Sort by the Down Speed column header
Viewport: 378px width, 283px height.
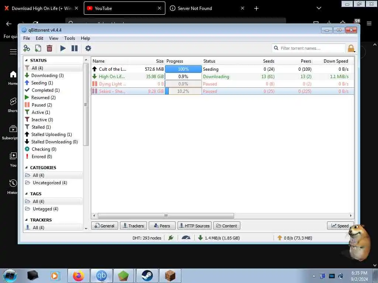coord(336,61)
